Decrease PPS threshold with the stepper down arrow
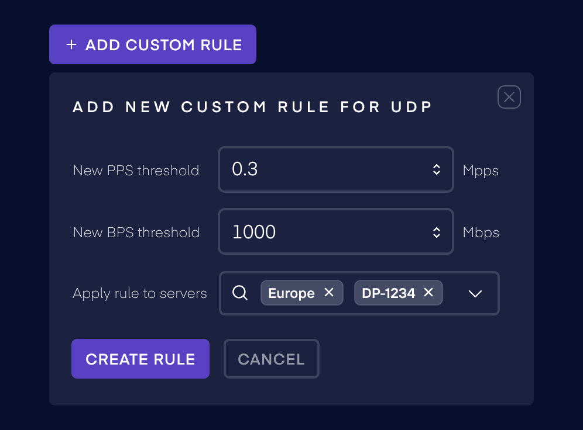 pyautogui.click(x=437, y=173)
